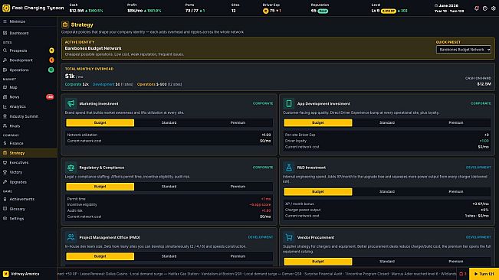The height and width of the screenshot is (280, 499).
Task: Set PMO tier to Standard
Action: [x=169, y=256]
